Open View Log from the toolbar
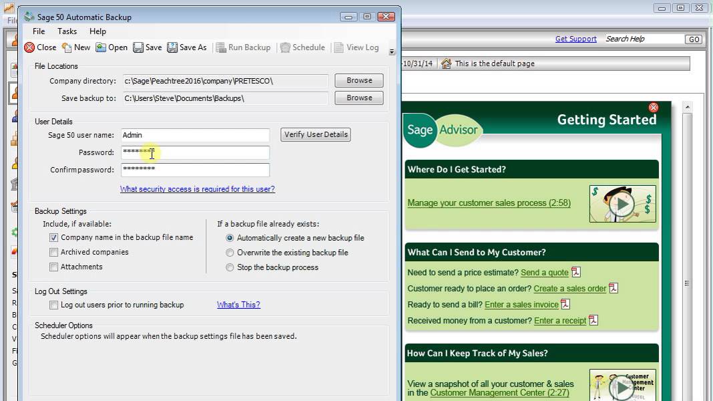Viewport: 713px width, 401px height. point(356,47)
